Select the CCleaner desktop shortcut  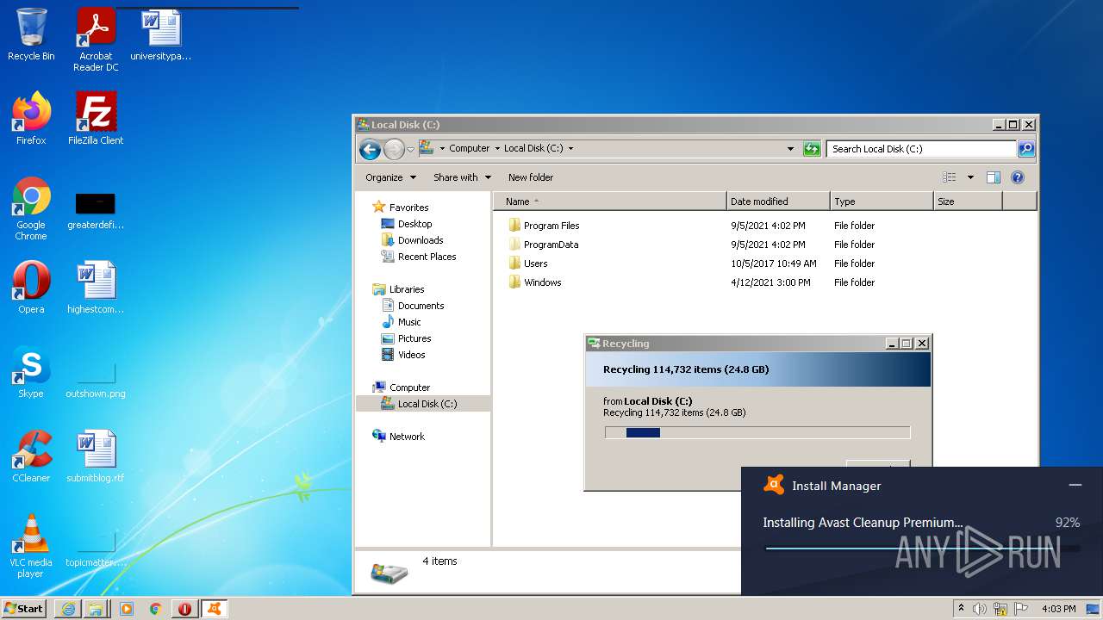[31, 456]
